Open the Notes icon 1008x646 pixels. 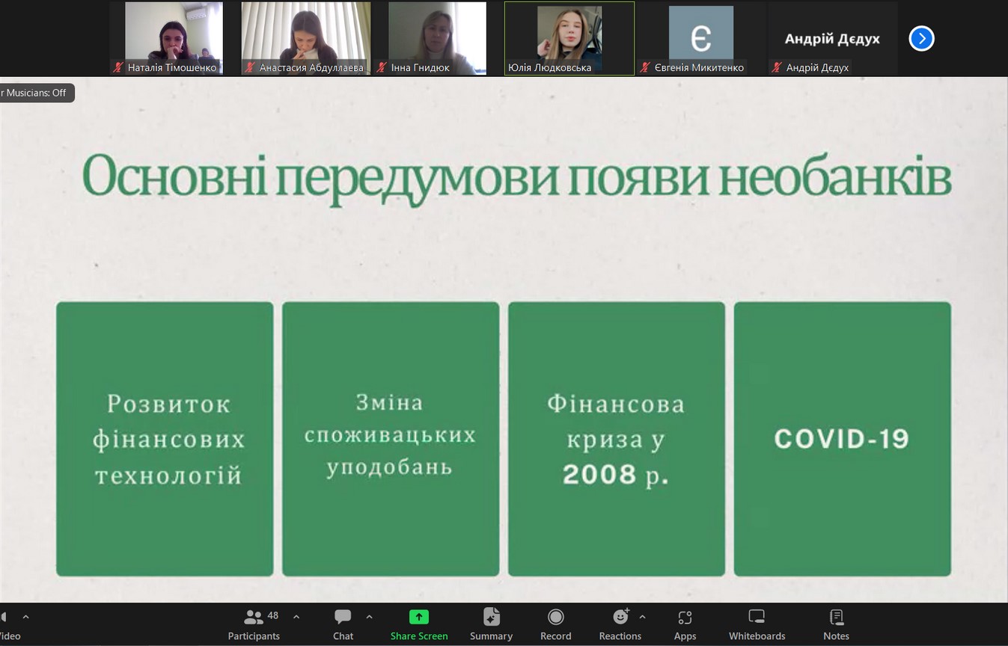836,618
